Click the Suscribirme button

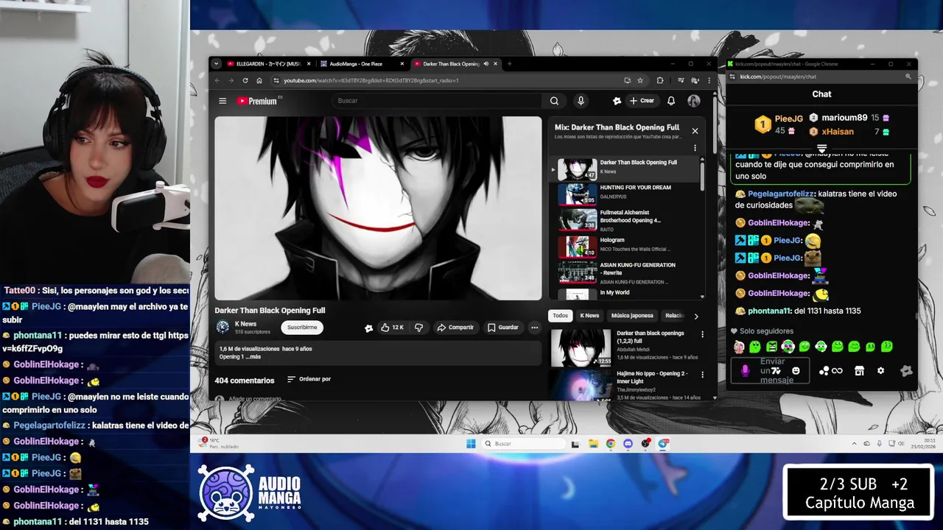click(x=302, y=328)
